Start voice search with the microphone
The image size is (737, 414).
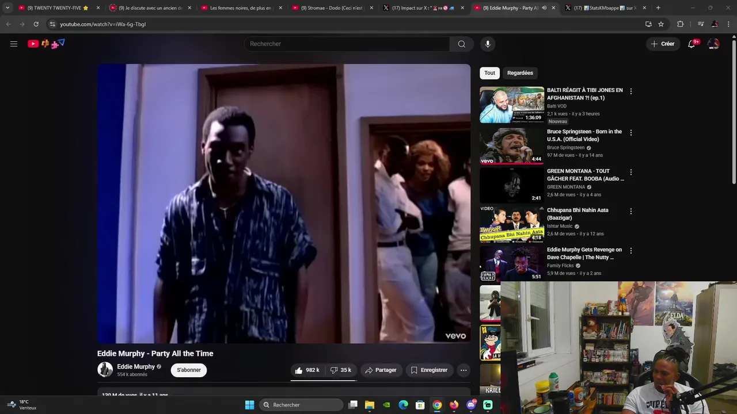(x=488, y=44)
